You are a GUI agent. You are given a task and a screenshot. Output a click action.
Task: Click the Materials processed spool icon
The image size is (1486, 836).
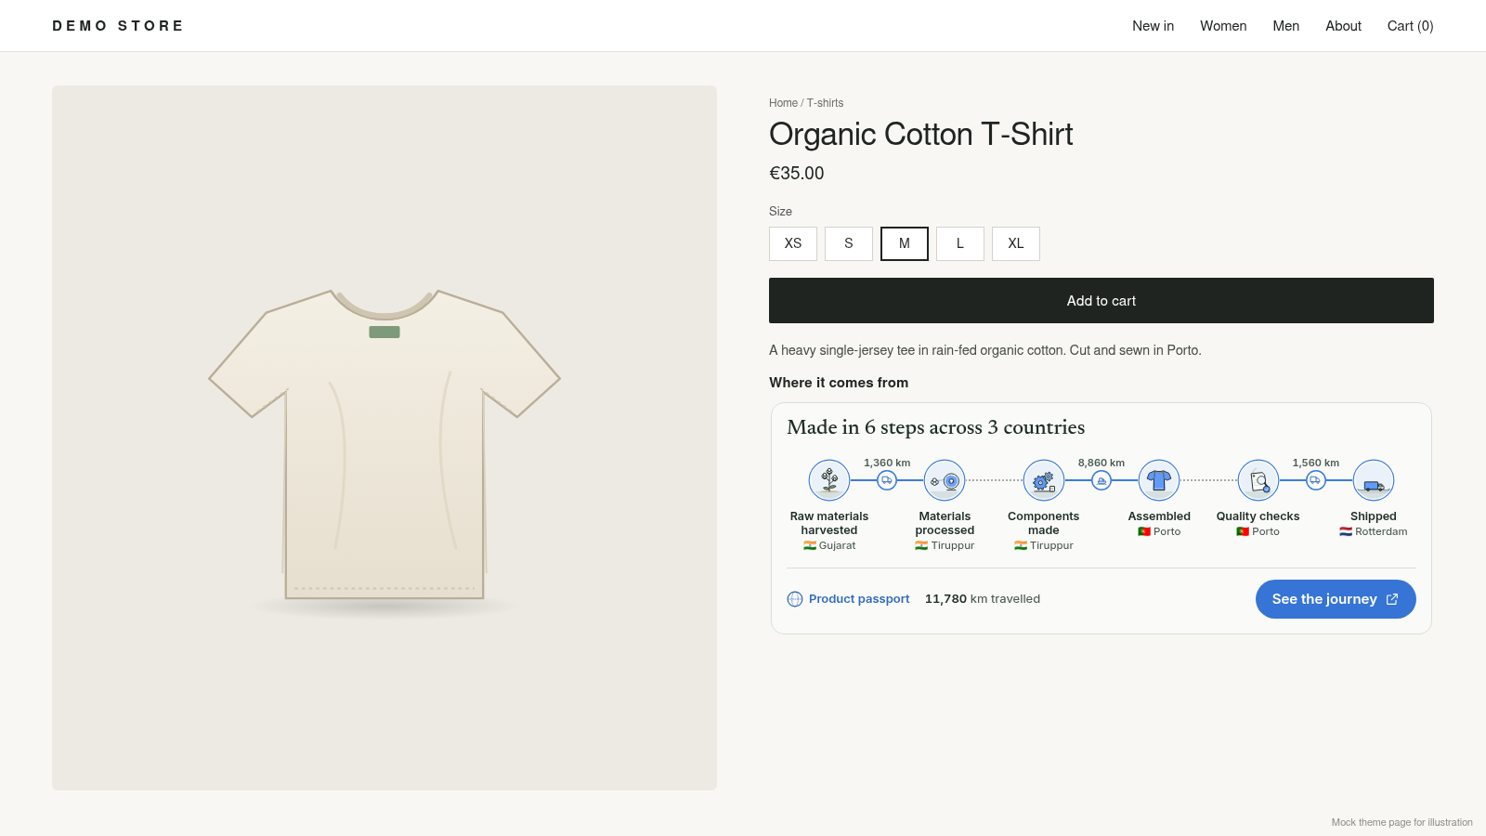click(945, 480)
